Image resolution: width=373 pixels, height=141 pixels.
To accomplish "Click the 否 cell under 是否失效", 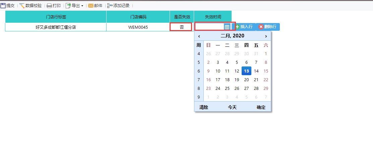I will pyautogui.click(x=182, y=27).
